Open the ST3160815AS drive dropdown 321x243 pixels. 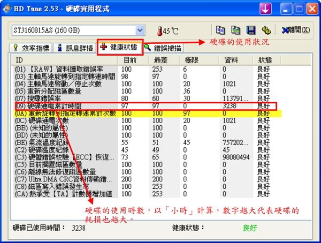tap(140, 31)
